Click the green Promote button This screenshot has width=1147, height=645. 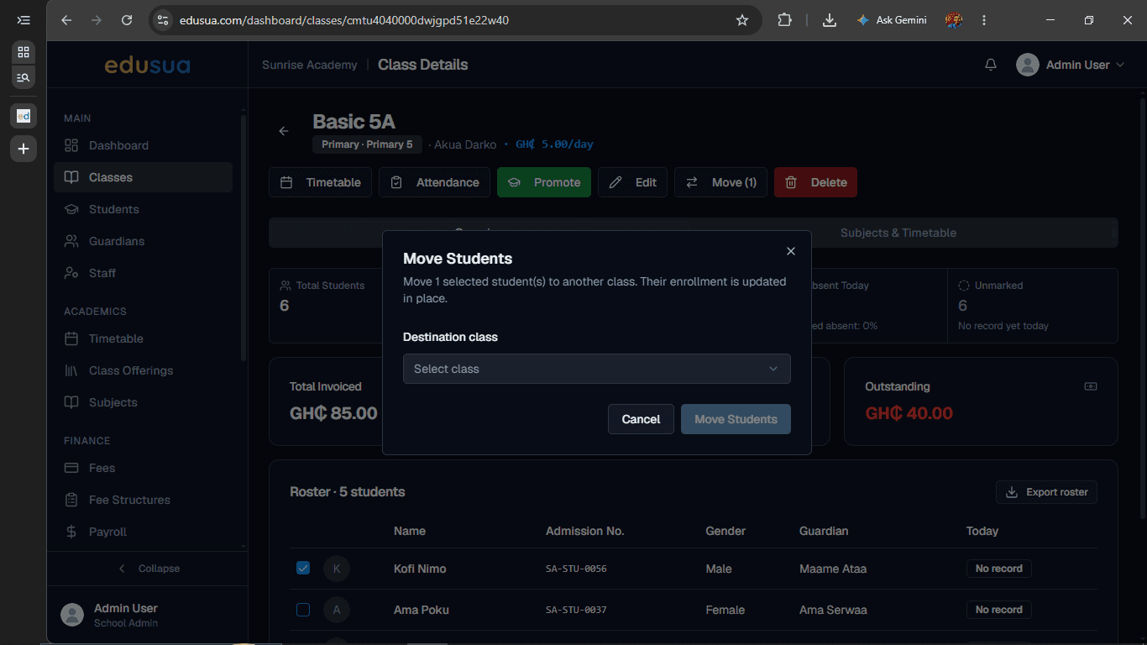pos(544,182)
